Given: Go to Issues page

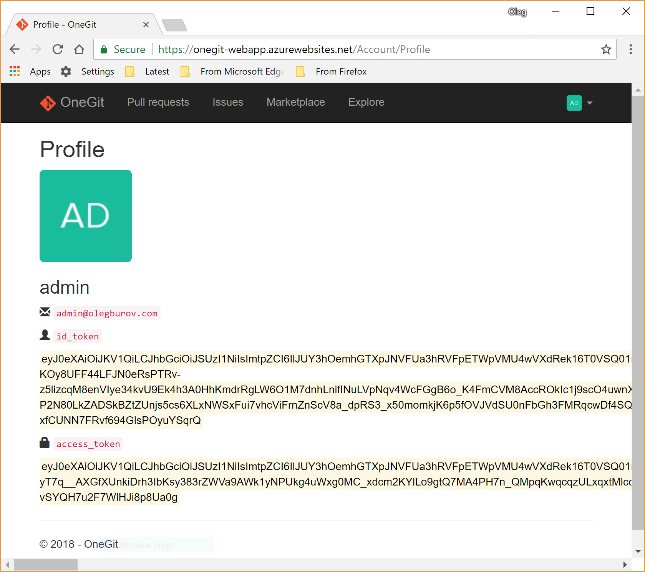Looking at the screenshot, I should click(228, 102).
